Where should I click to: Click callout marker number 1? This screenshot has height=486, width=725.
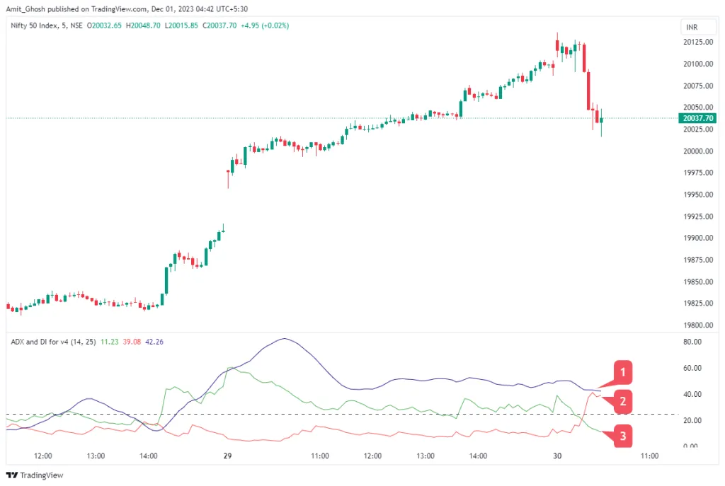[x=622, y=371]
